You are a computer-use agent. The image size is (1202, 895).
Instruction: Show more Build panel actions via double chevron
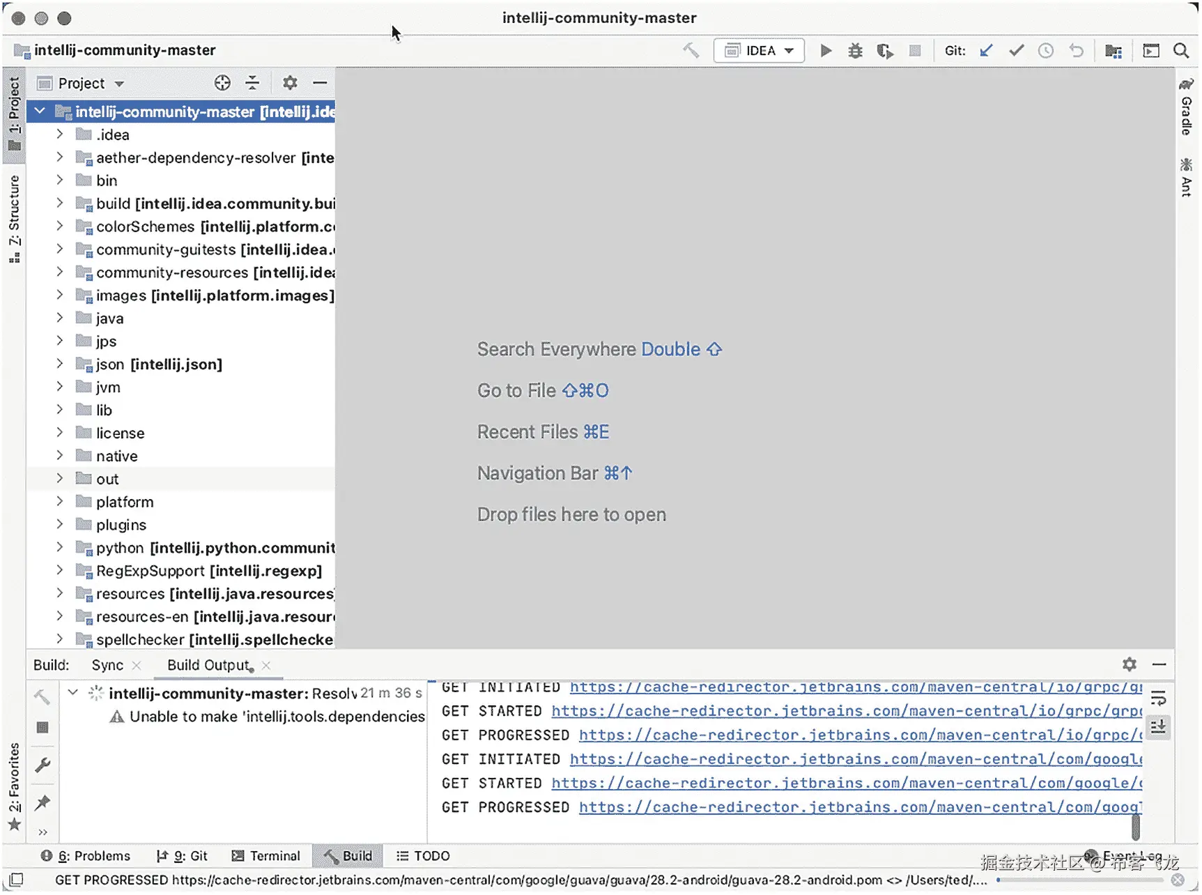[43, 832]
